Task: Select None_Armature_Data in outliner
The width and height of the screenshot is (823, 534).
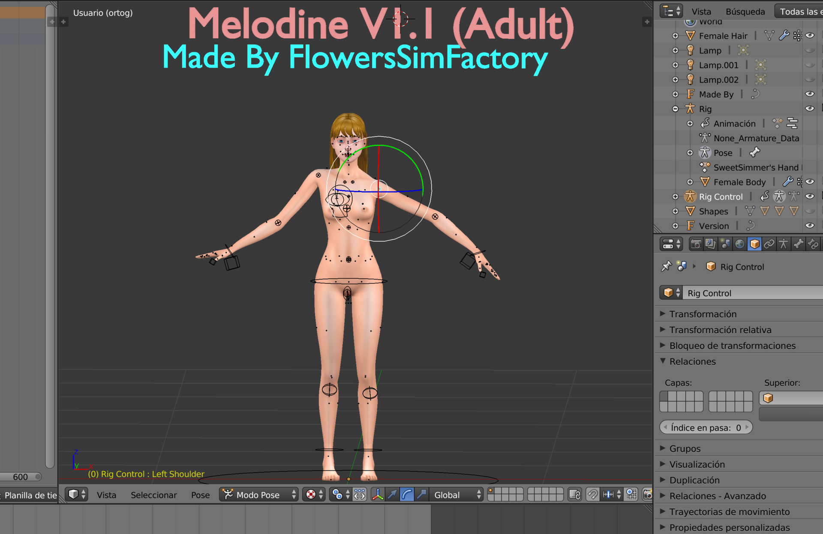Action: (x=756, y=138)
